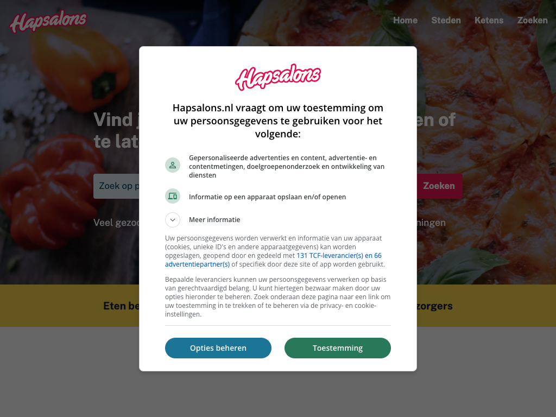This screenshot has height=417, width=556.
Task: Click the Hapsalons logo in the page header
Action: coord(48,21)
